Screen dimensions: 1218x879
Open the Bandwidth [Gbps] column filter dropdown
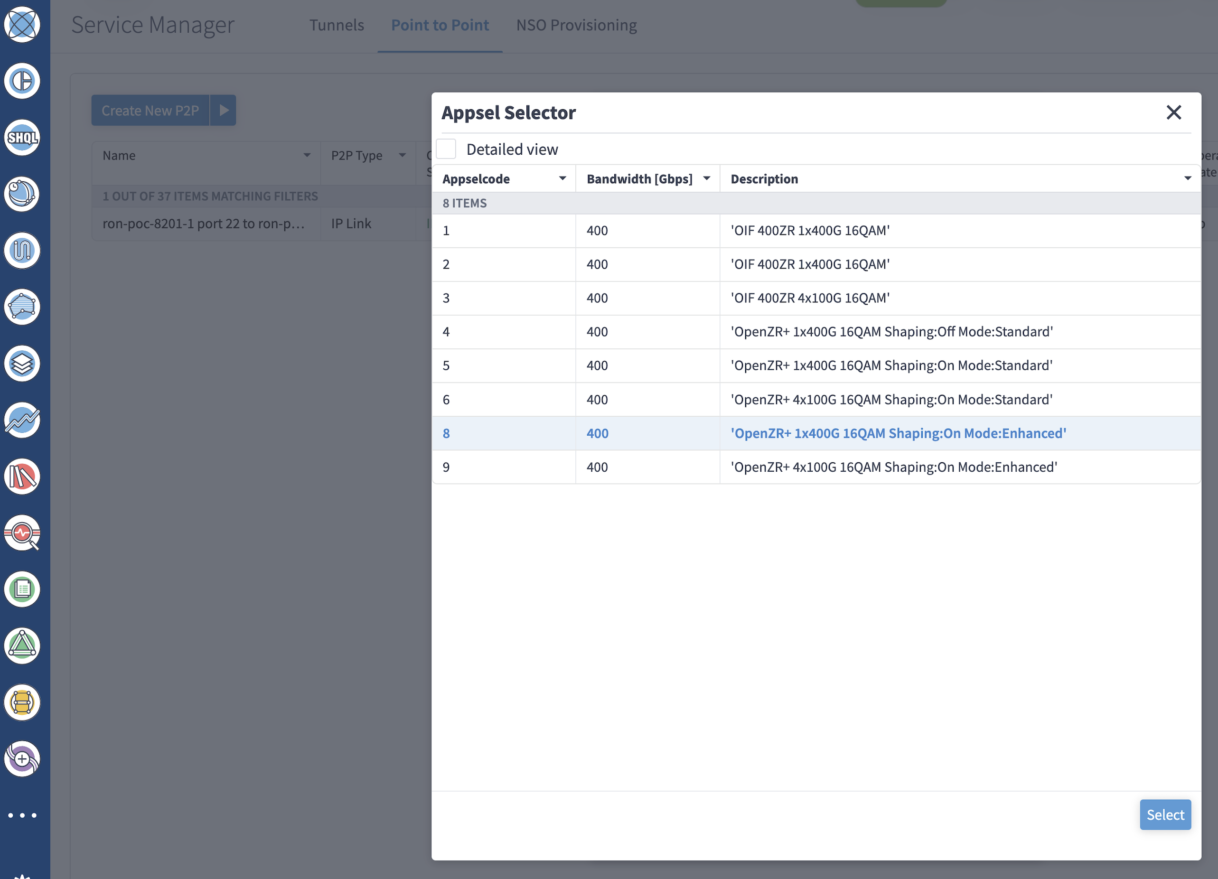click(x=707, y=178)
